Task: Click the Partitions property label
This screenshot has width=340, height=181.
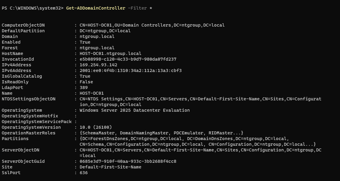Action: [15, 139]
